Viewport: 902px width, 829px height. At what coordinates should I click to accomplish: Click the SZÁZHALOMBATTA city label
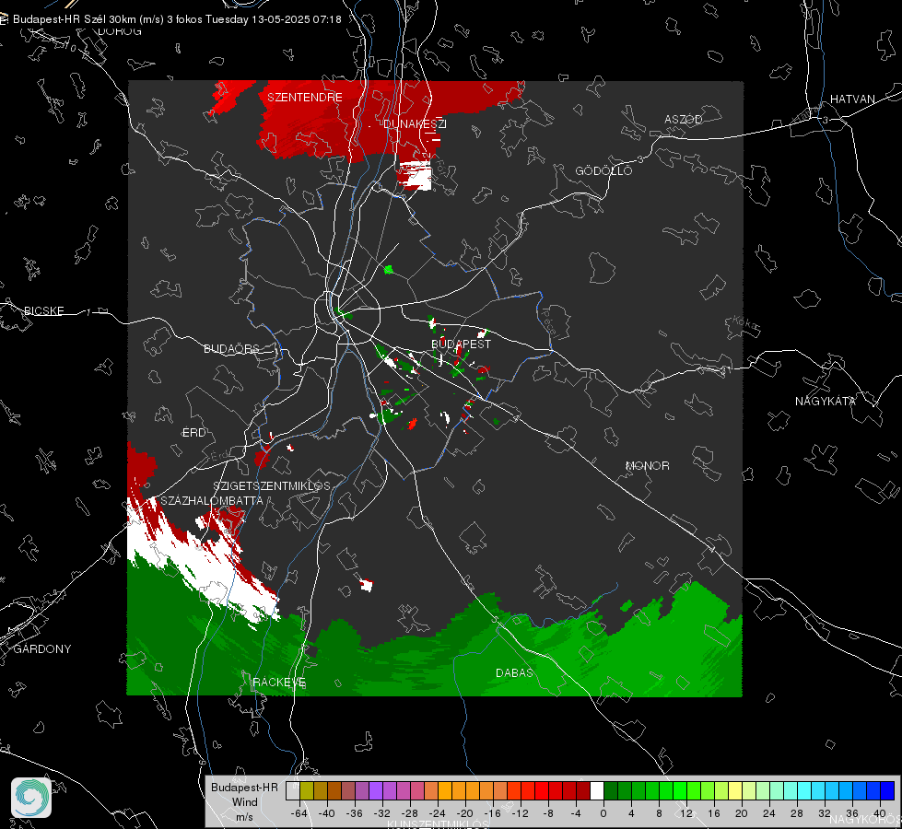click(212, 500)
